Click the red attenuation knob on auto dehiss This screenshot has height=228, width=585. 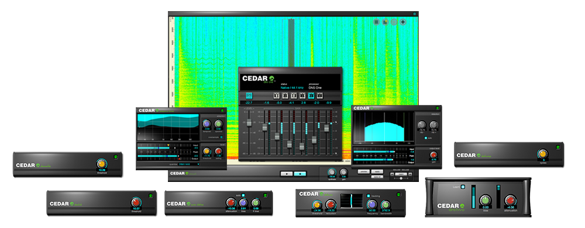[x=231, y=203]
